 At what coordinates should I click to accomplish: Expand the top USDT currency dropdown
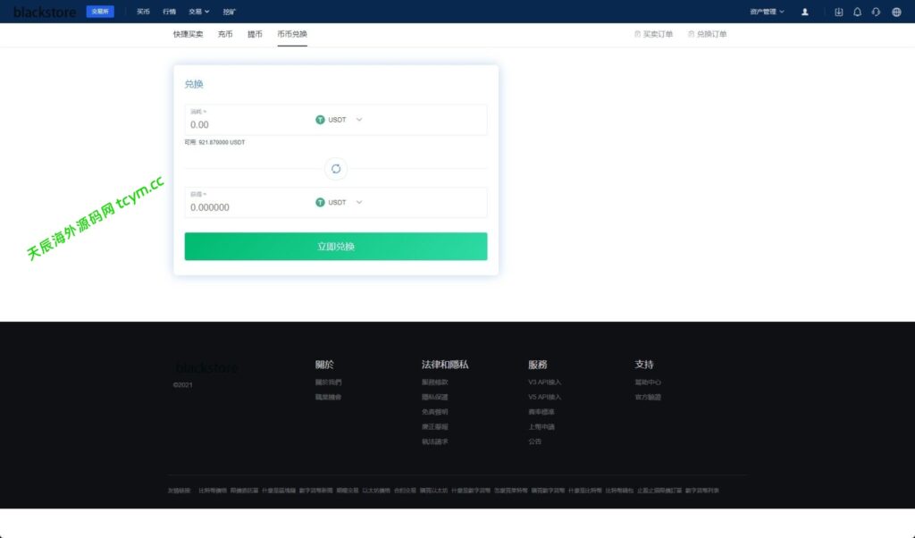359,120
